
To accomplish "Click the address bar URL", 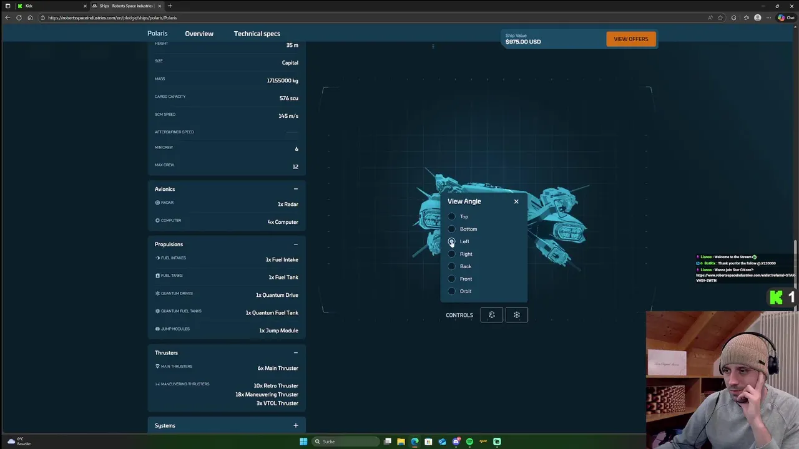I will pyautogui.click(x=112, y=18).
